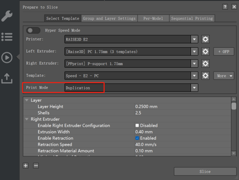The height and width of the screenshot is (180, 239).
Task: Click the Slice button
Action: (204, 172)
